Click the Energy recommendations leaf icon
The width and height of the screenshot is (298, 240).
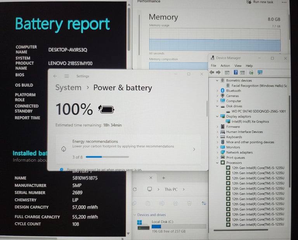pos(64,149)
